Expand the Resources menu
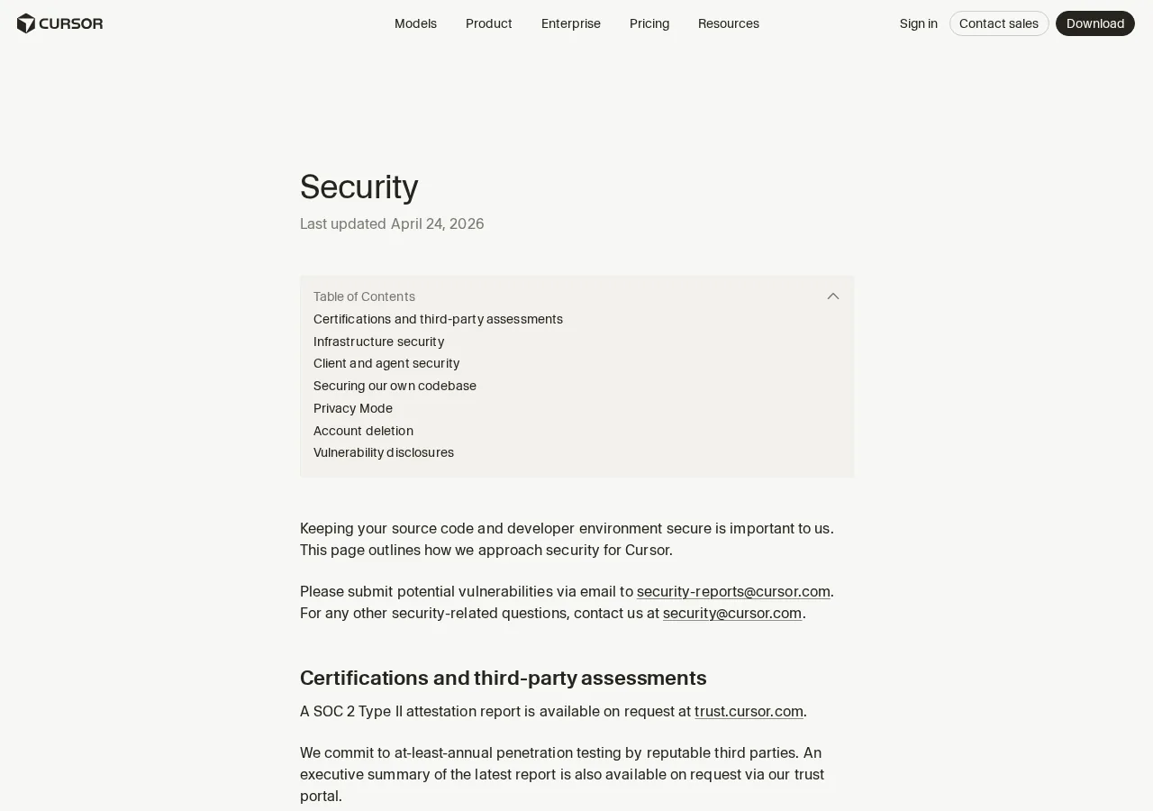Image resolution: width=1153 pixels, height=811 pixels. coord(729,23)
